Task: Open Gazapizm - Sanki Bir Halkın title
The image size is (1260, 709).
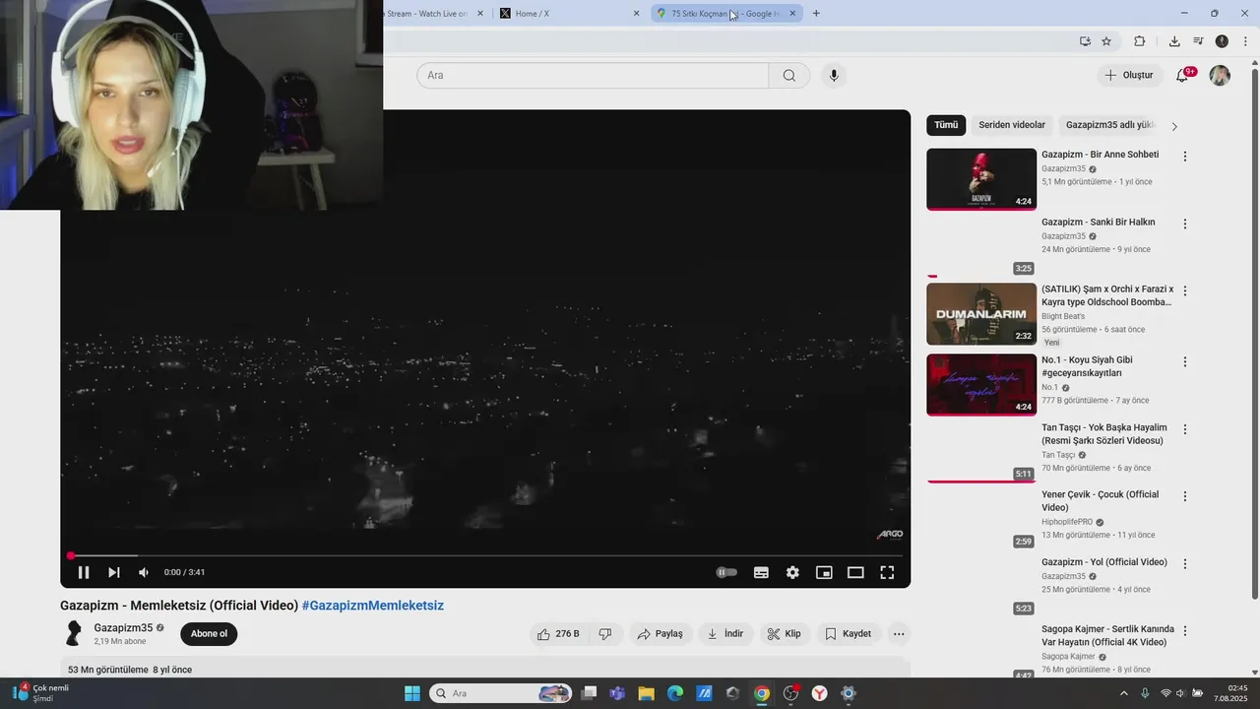Action: point(1099,223)
